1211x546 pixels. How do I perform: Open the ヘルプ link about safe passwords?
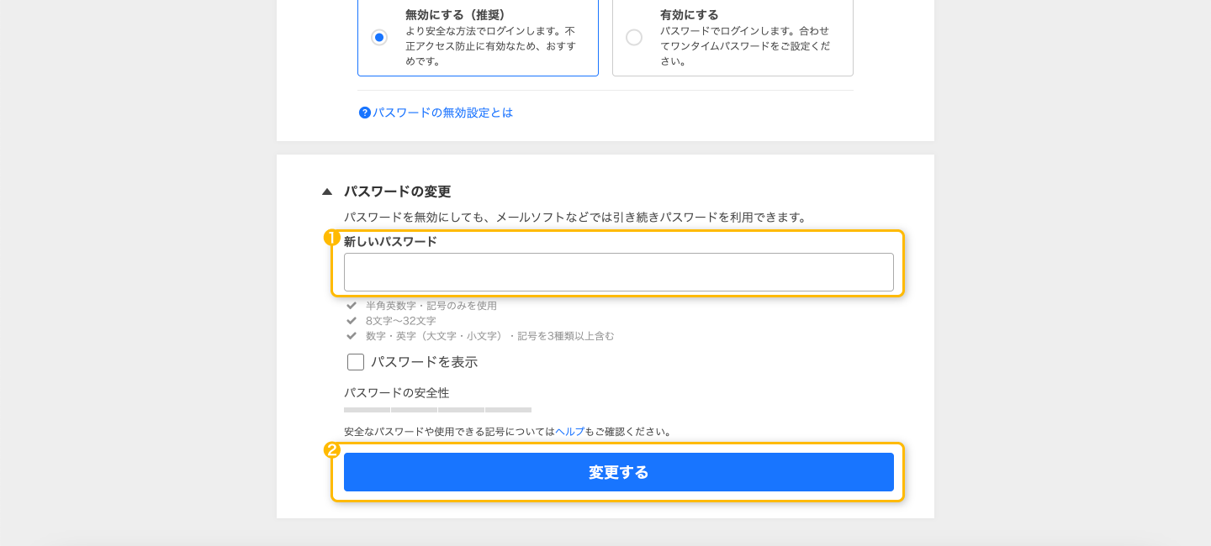click(569, 432)
